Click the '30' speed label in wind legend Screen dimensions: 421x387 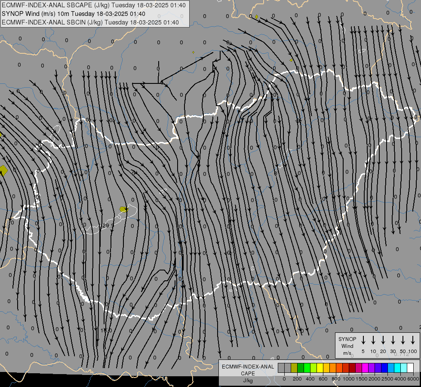pos(393,351)
